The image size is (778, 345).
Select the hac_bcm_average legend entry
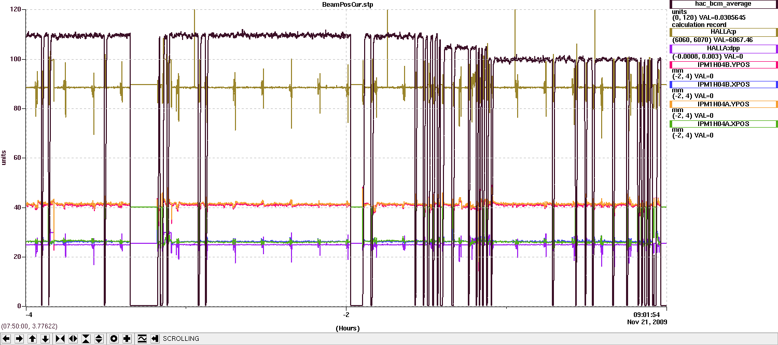pyautogui.click(x=724, y=4)
